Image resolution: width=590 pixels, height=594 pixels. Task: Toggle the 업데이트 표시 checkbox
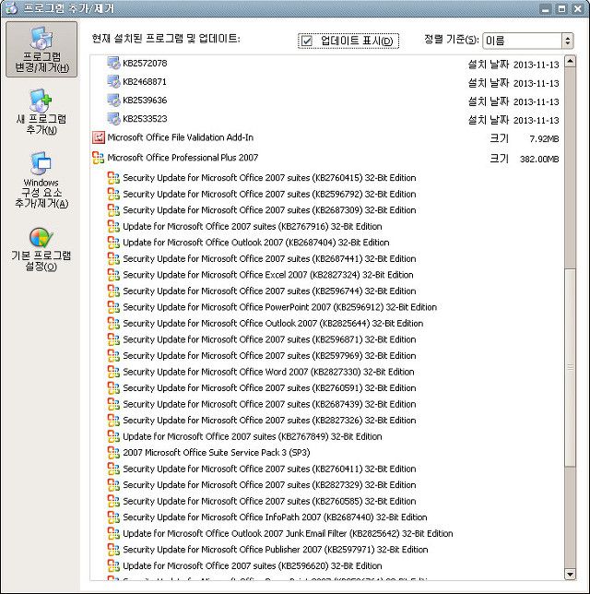tap(307, 41)
